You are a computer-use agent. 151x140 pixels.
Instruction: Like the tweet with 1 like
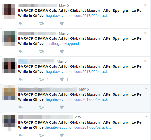62,79
